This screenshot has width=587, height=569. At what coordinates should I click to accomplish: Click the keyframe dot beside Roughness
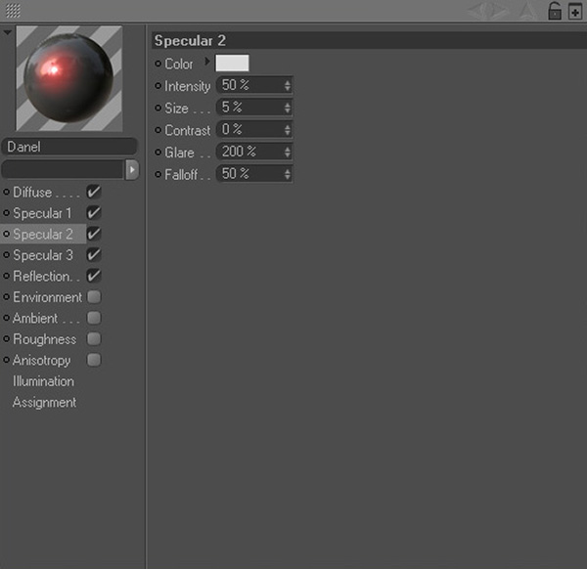[x=7, y=338]
